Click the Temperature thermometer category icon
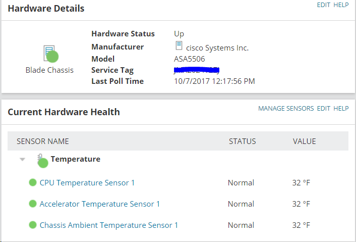Image resolution: width=356 pixels, height=242 pixels. point(41,160)
